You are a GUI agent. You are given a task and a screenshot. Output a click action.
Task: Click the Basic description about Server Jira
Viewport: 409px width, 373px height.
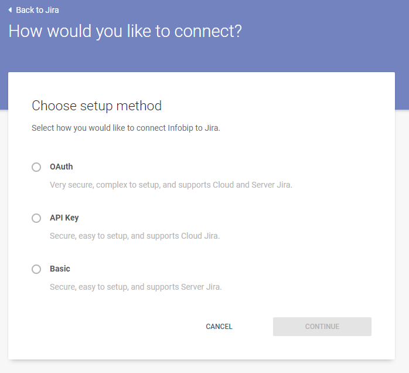(x=136, y=287)
